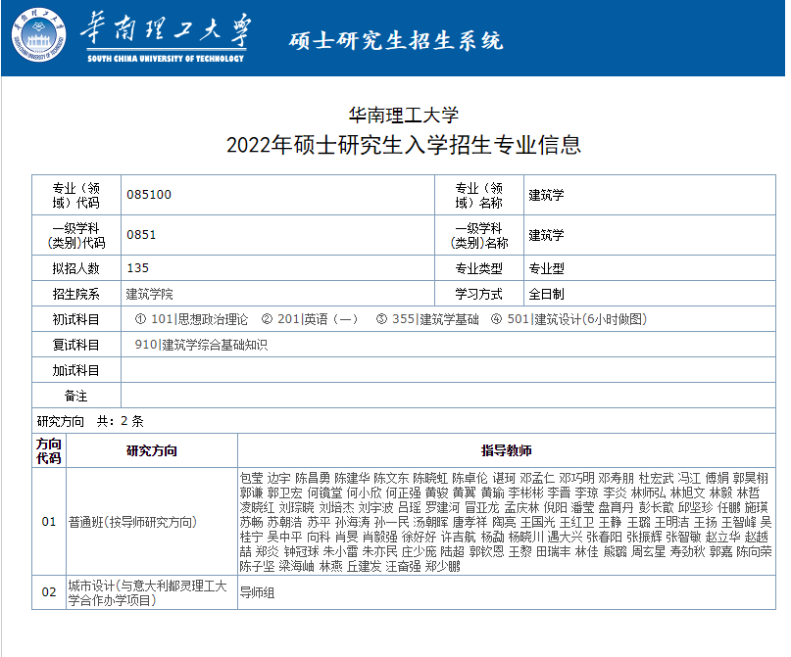Image resolution: width=791 pixels, height=657 pixels.
Task: Click the 招生院系 label cell
Action: point(76,294)
